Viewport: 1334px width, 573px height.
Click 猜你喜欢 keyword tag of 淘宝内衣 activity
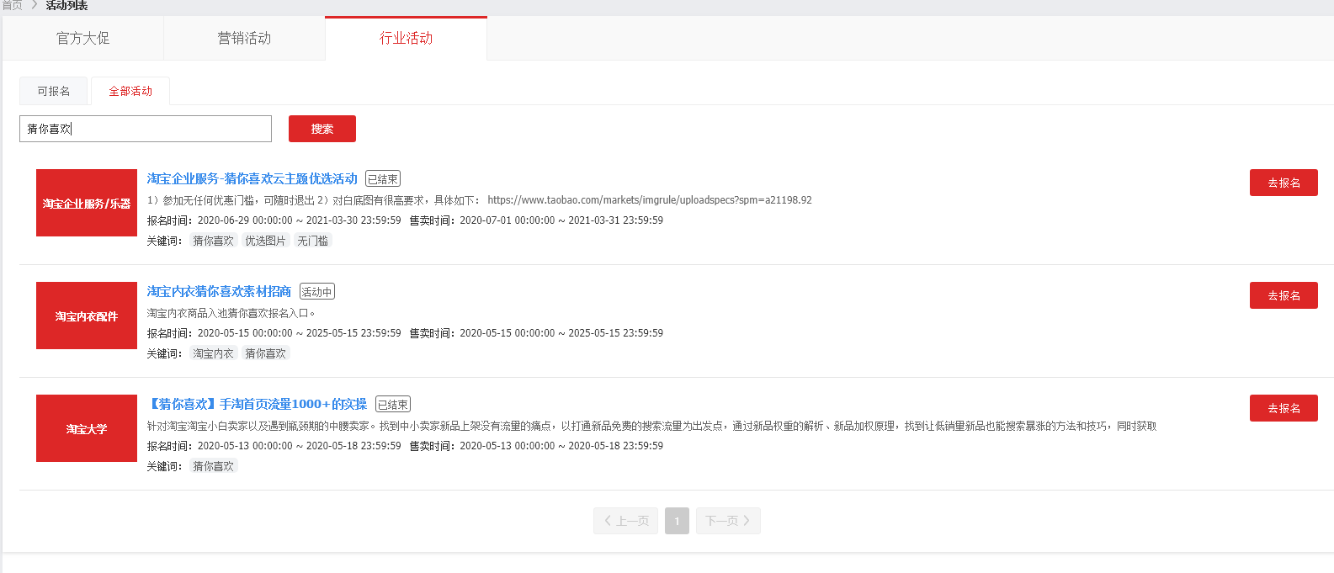pos(265,353)
